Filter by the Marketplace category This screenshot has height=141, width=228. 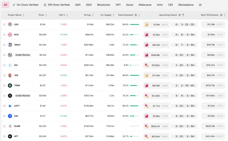click(x=186, y=5)
